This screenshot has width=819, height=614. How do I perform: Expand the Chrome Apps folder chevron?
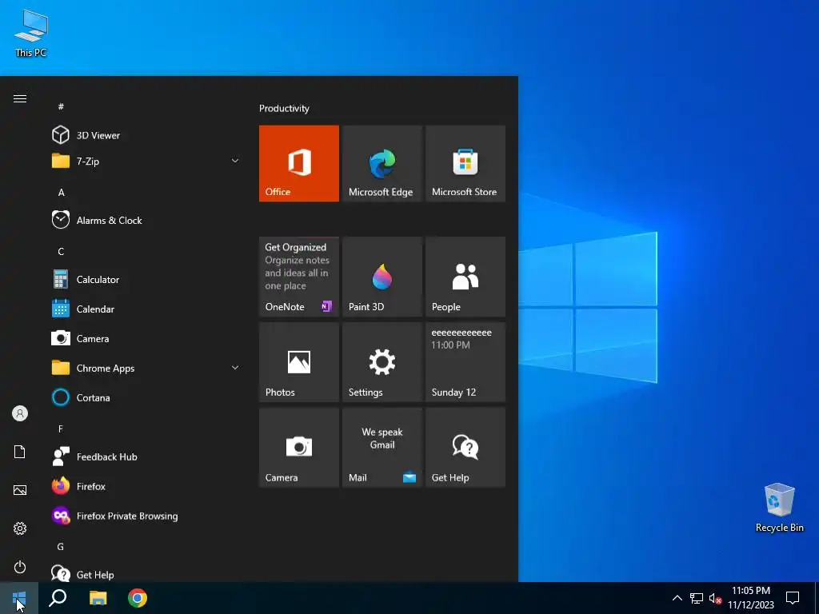point(235,368)
